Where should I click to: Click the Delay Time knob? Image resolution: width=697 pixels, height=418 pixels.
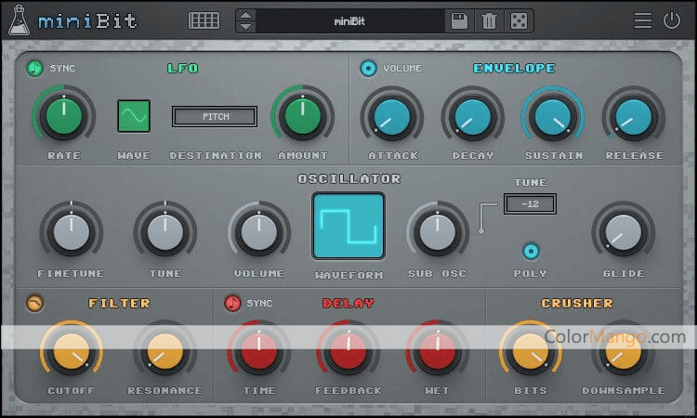pyautogui.click(x=259, y=351)
